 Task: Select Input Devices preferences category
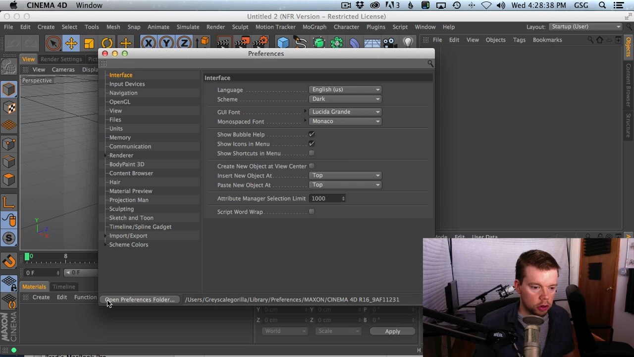pos(127,84)
